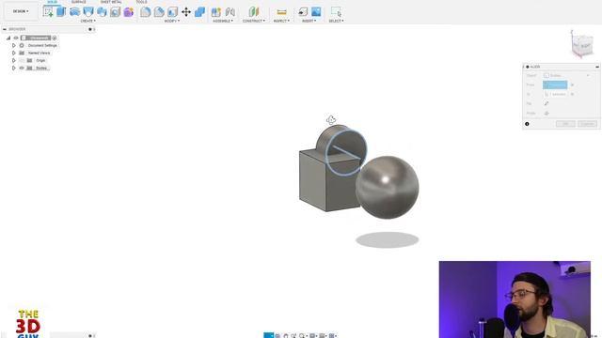
Task: Expand the Bodies folder
Action: click(x=14, y=68)
